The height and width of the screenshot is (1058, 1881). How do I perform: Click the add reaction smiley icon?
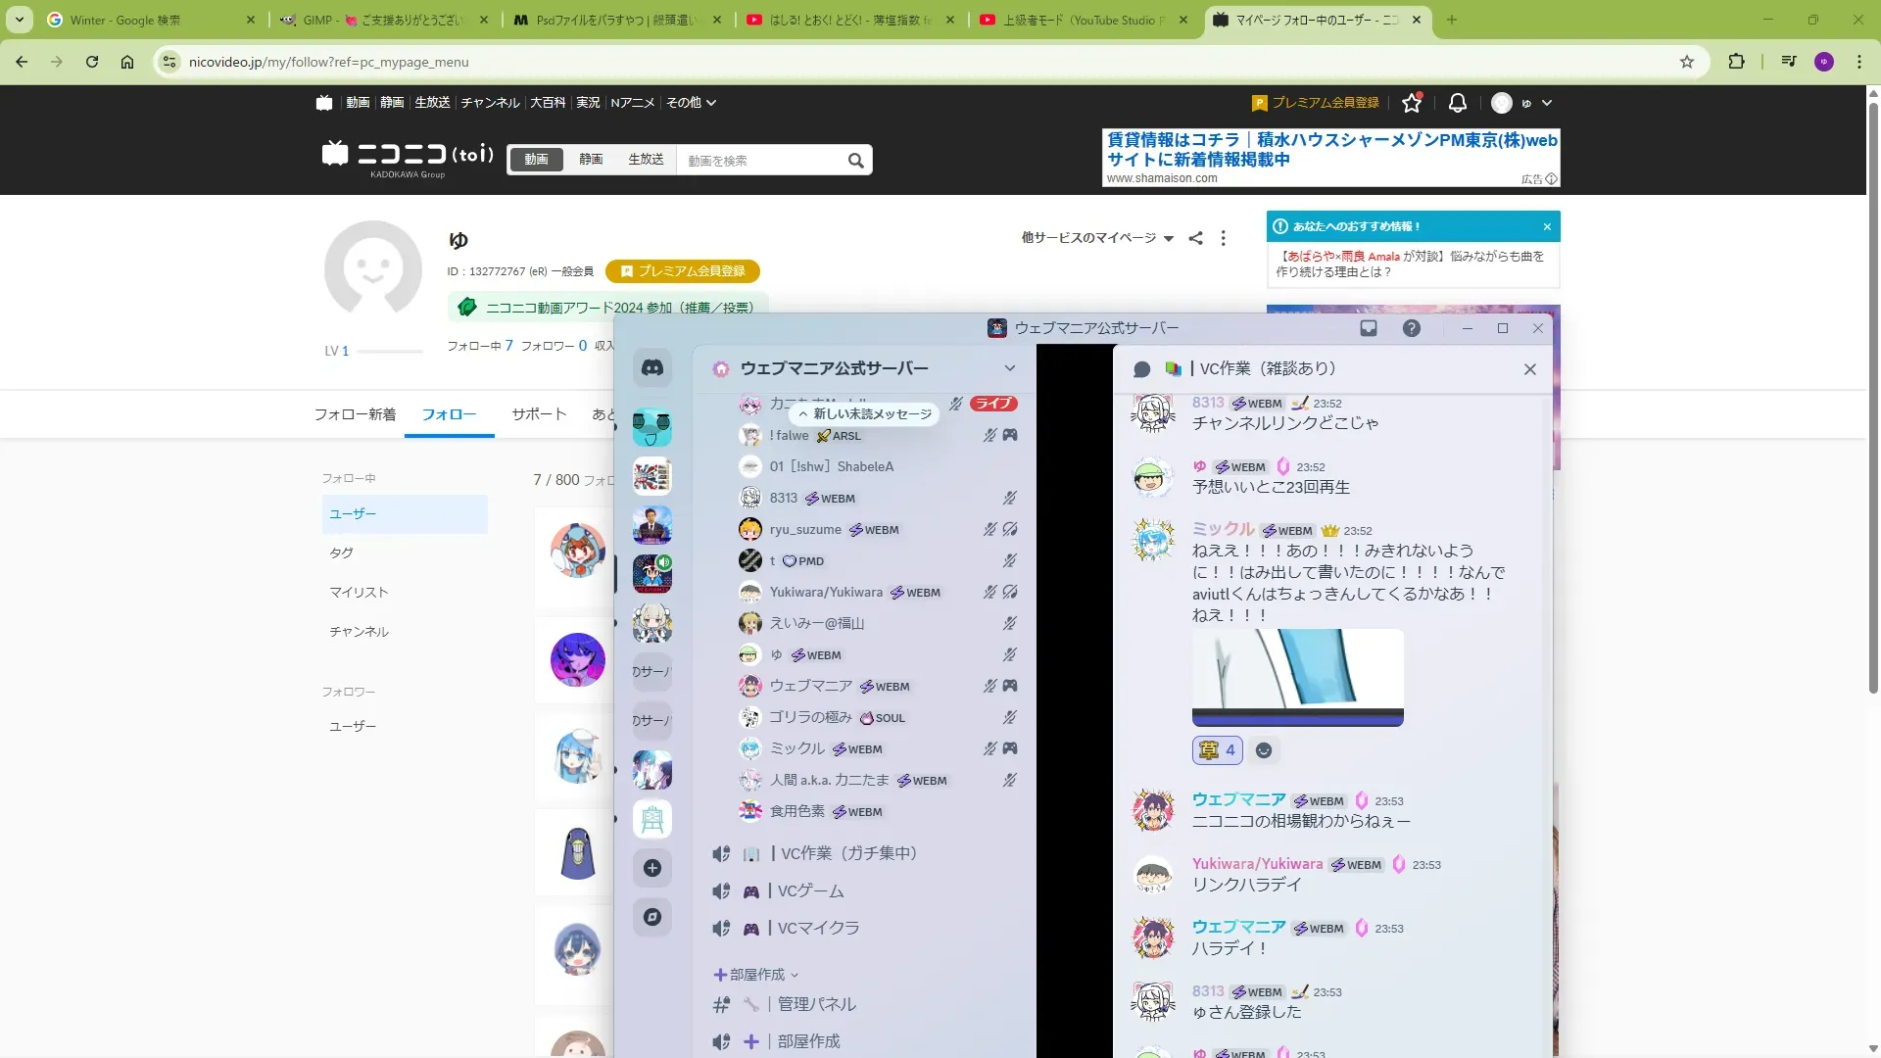pos(1264,750)
